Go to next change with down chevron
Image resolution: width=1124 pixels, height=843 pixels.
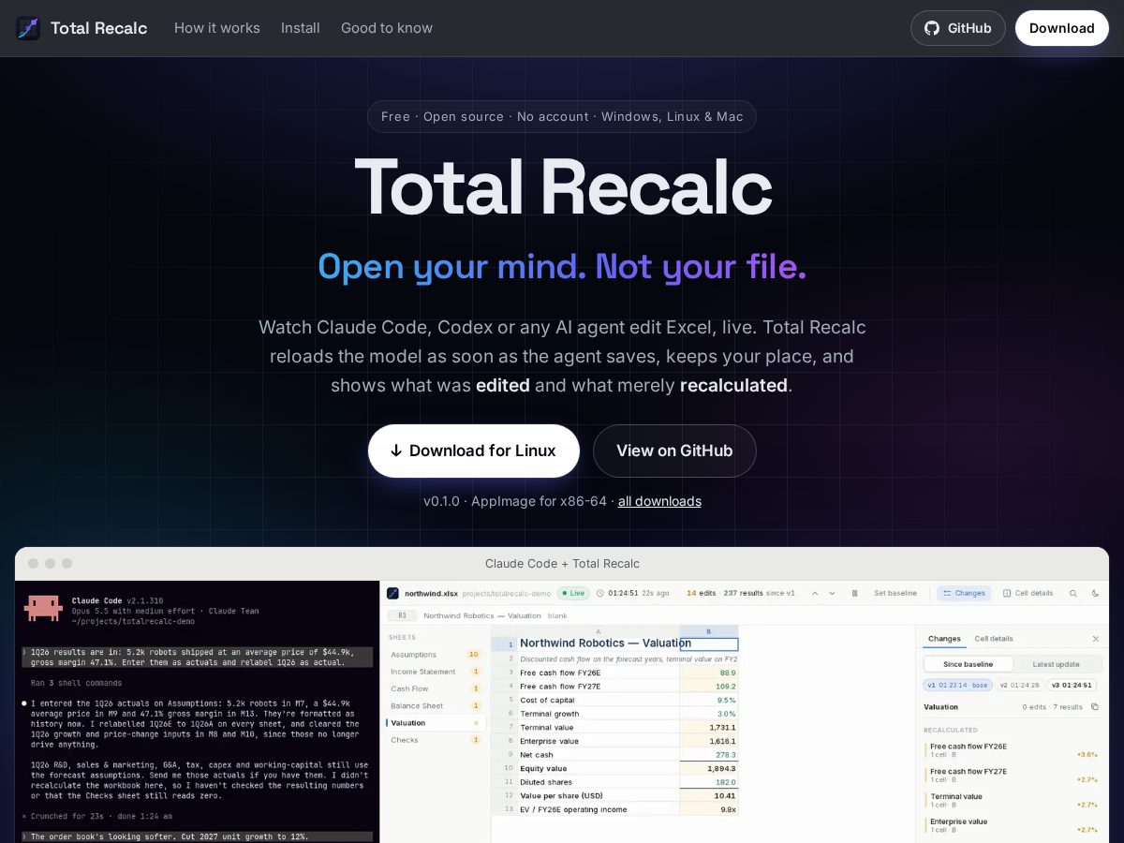832,593
